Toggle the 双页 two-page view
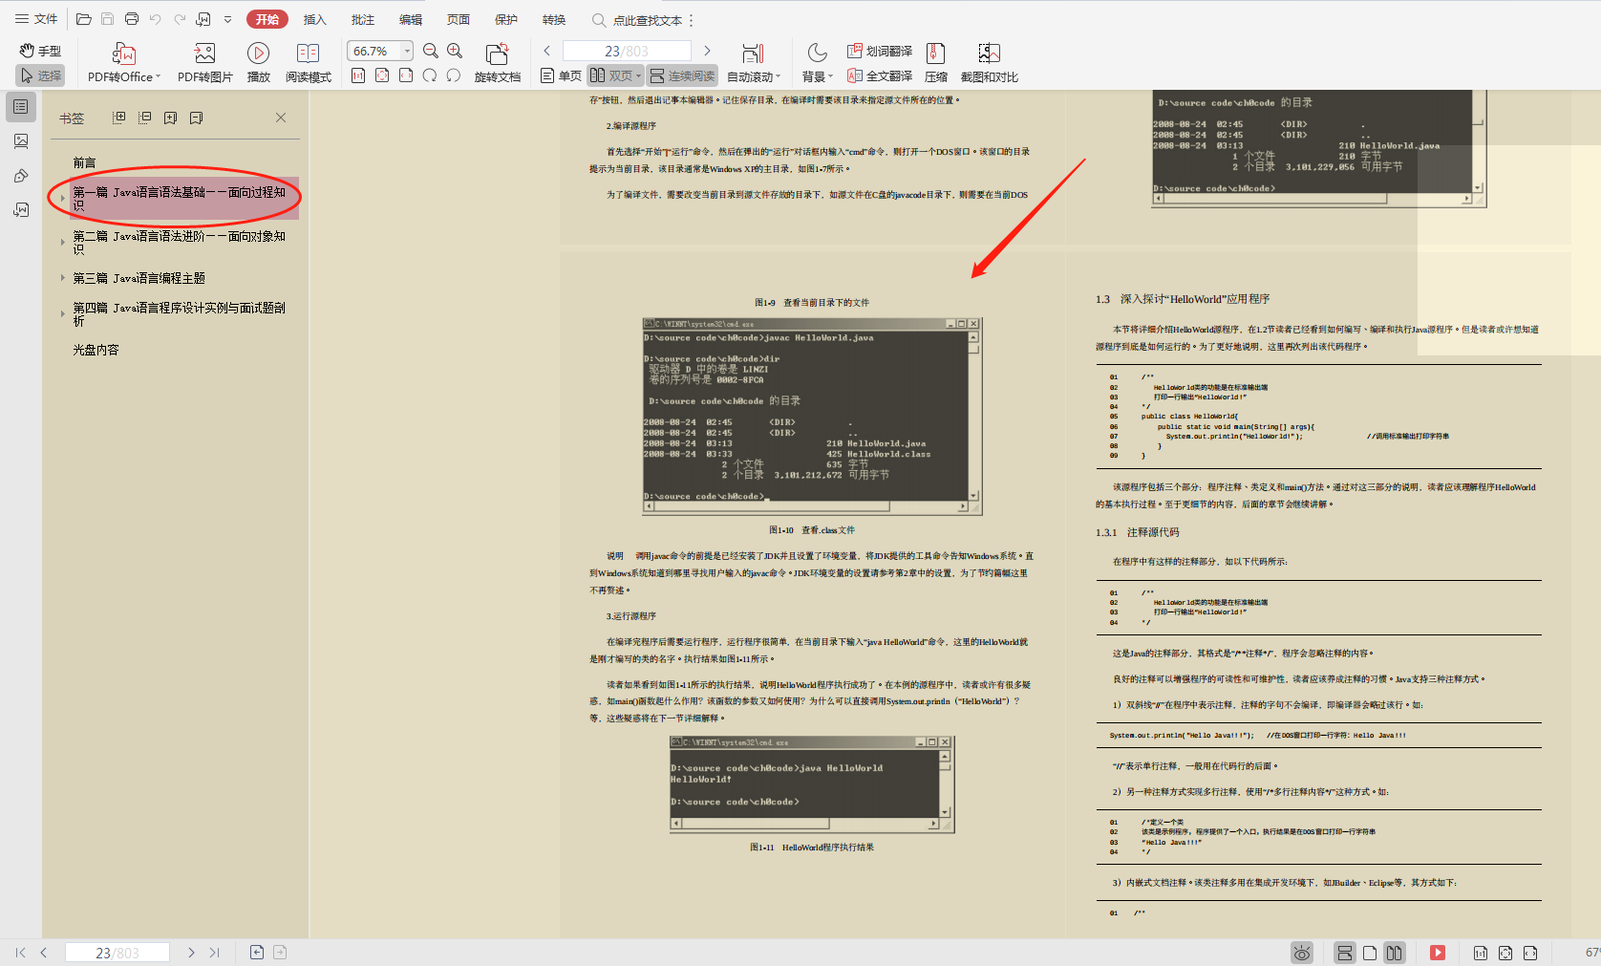Image resolution: width=1601 pixels, height=966 pixels. (614, 75)
